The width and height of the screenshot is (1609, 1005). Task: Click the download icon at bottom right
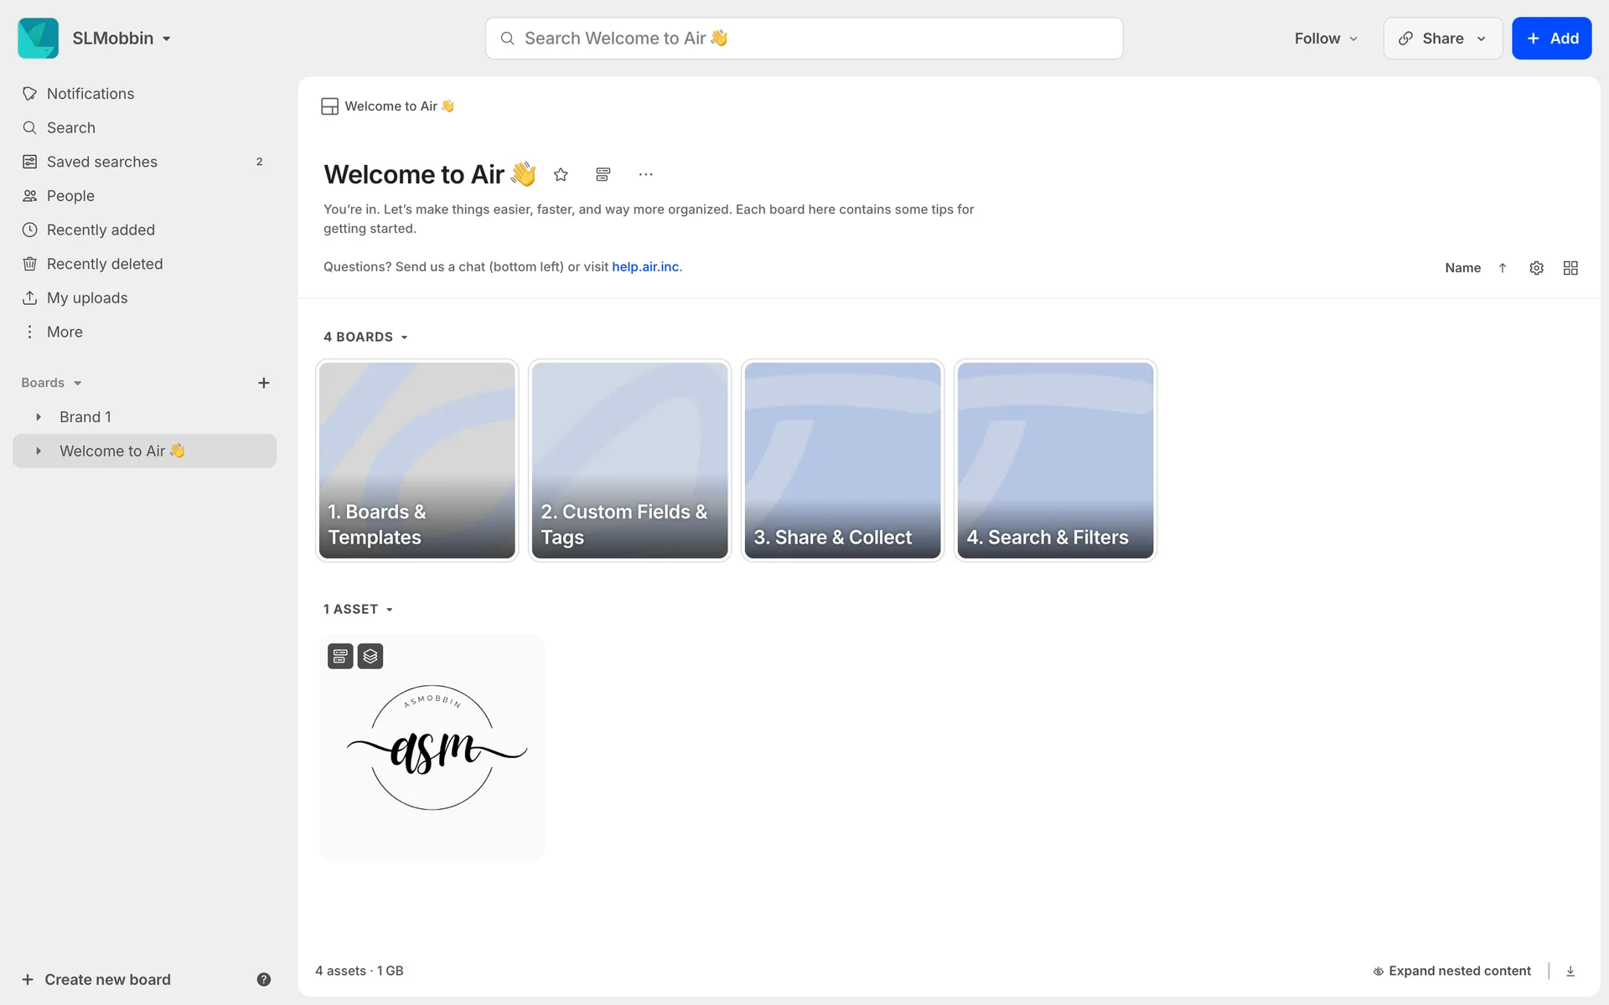tap(1570, 971)
